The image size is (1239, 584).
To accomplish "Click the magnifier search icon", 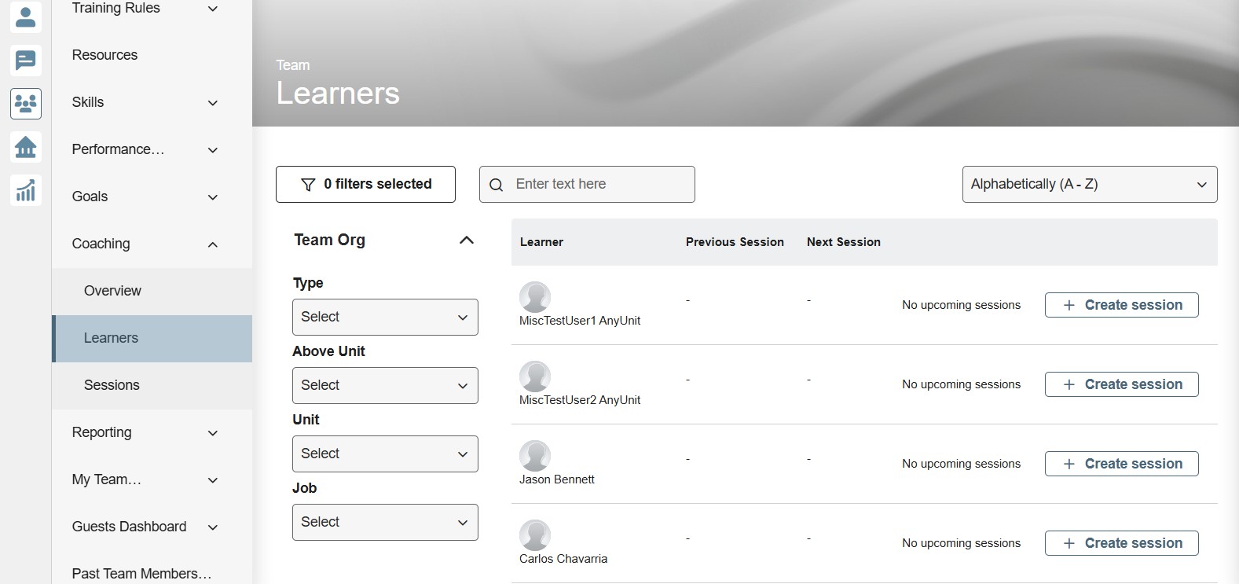I will (x=496, y=185).
